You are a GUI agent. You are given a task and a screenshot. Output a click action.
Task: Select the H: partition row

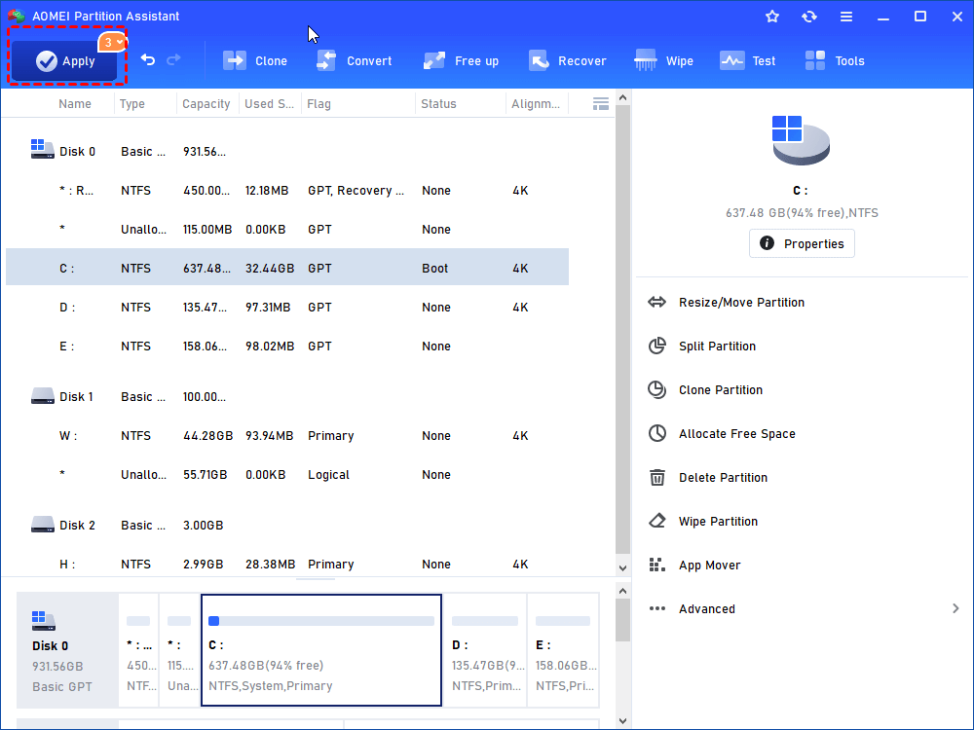pyautogui.click(x=287, y=564)
